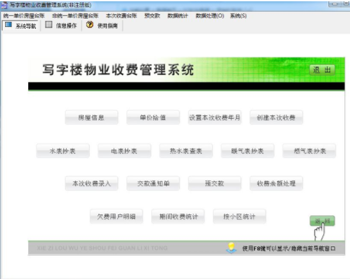Click the lightbulb hint icon
Image resolution: width=350 pixels, height=279 pixels.
tap(231, 248)
